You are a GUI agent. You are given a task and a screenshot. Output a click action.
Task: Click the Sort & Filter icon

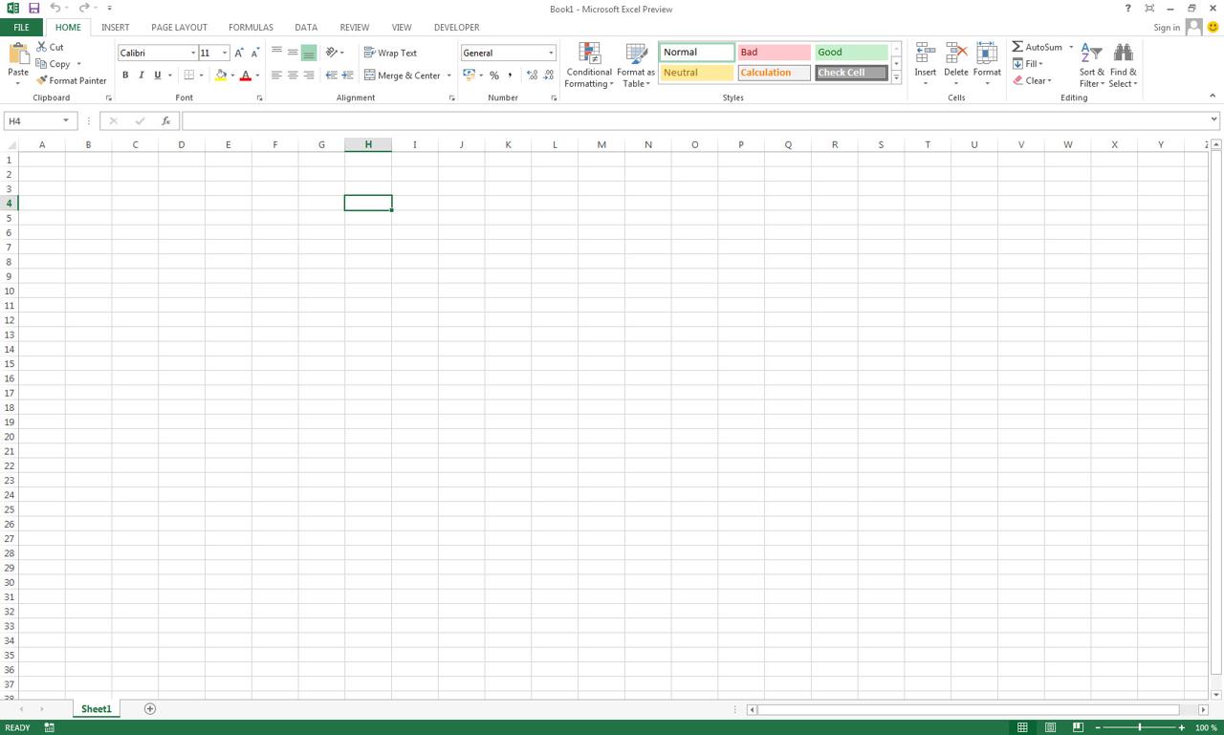point(1091,54)
